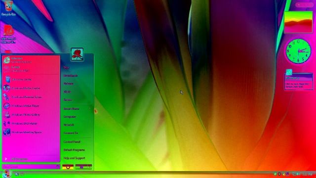Select Connect To in the Start menu
This screenshot has width=316, height=178.
pyautogui.click(x=71, y=133)
